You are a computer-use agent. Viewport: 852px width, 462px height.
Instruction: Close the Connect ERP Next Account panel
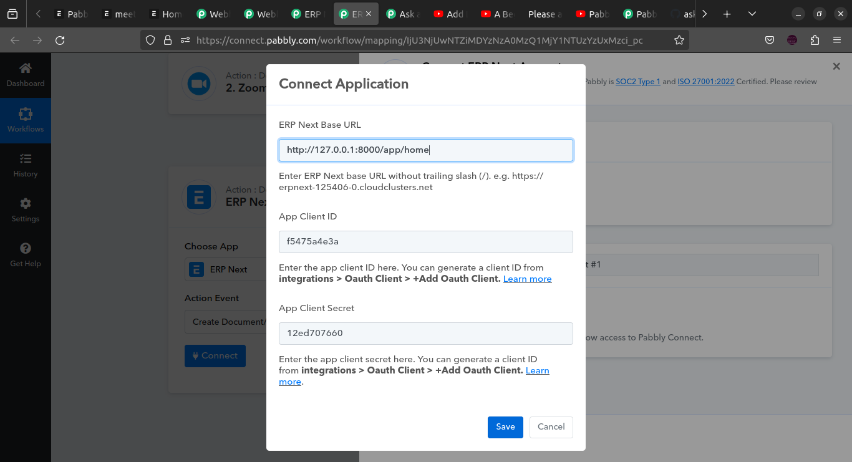click(836, 66)
